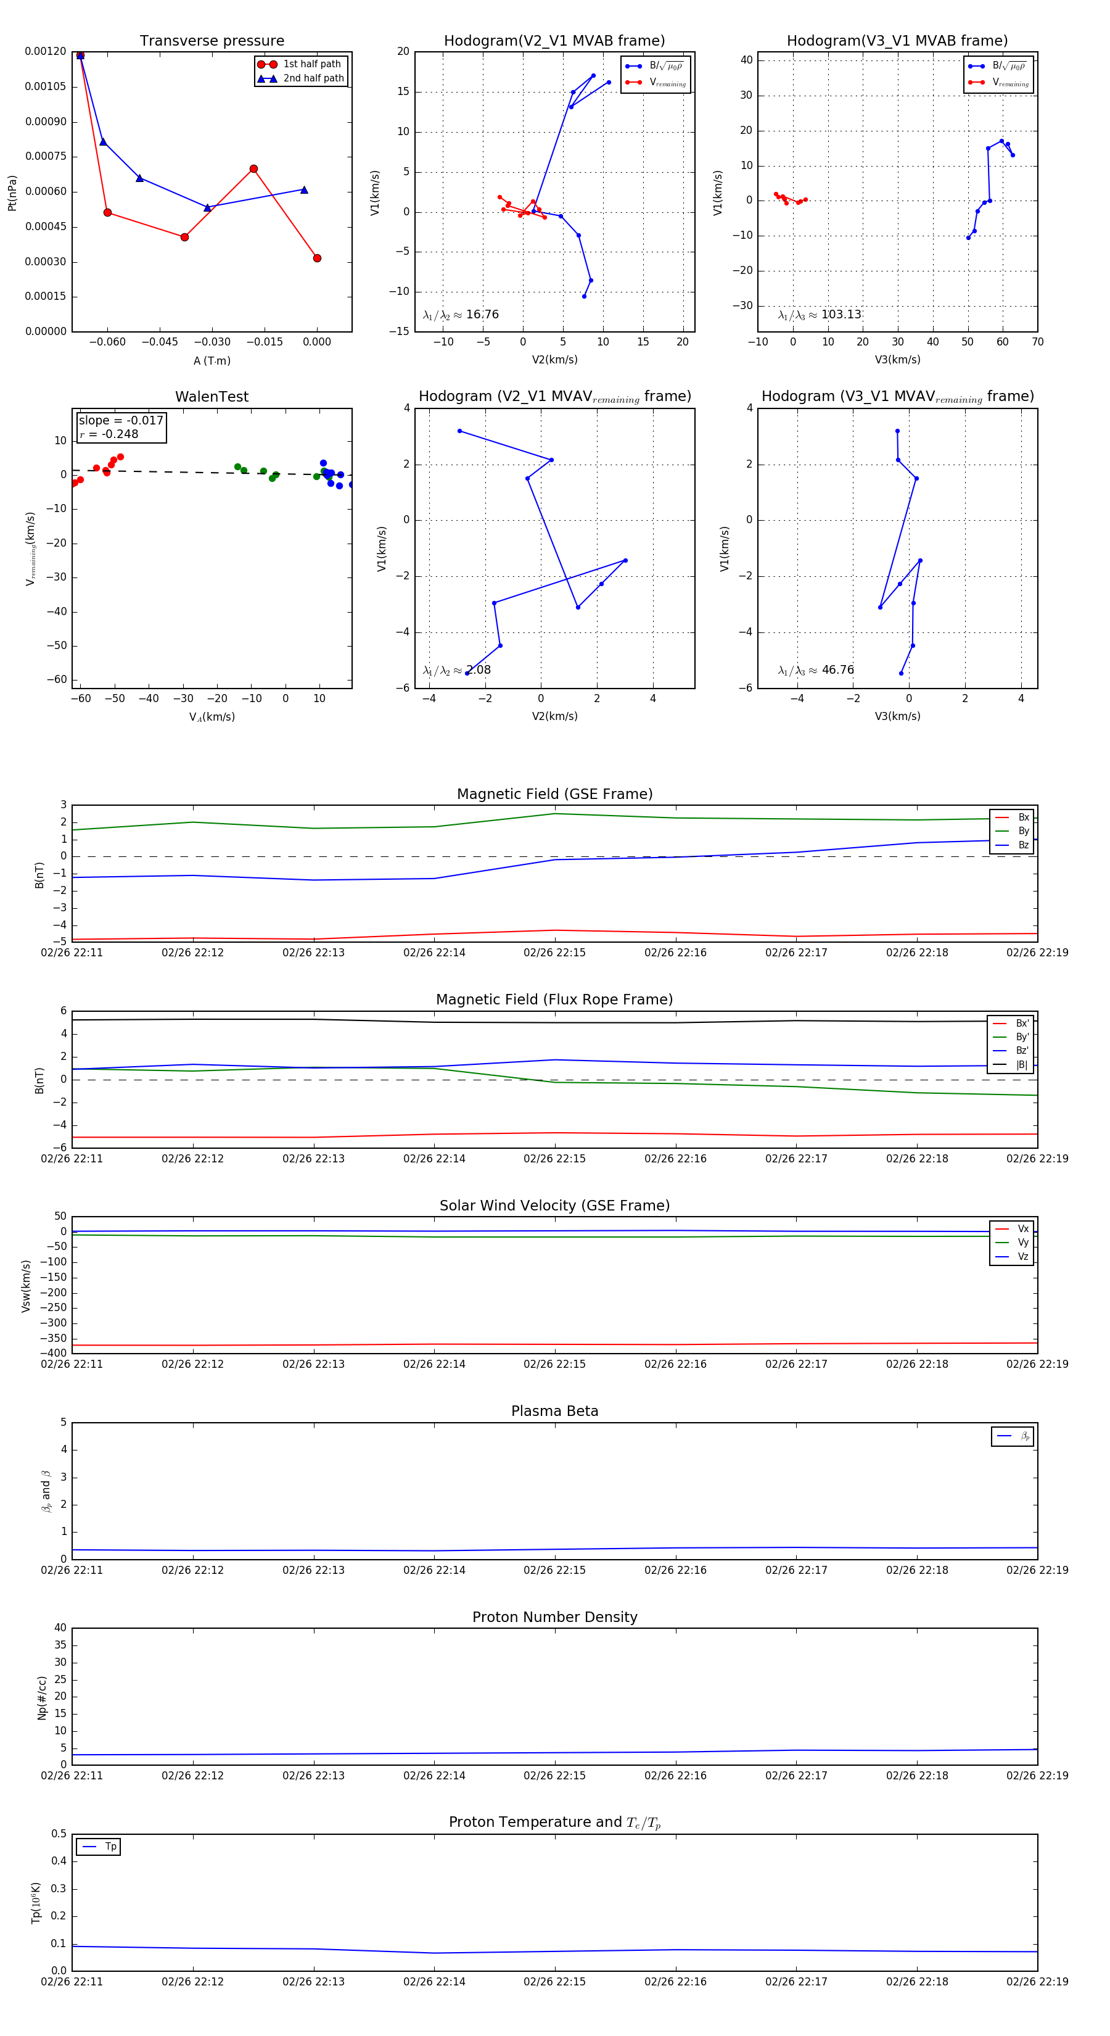
Task: Click the "Vsw(km/s)" y-axis label
Action: [x=25, y=1286]
